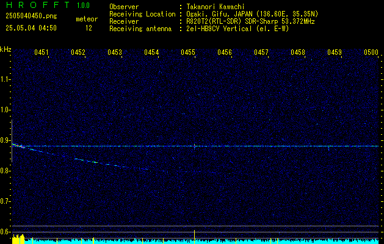Click the Receiver field label
The image size is (384, 244).
click(124, 21)
